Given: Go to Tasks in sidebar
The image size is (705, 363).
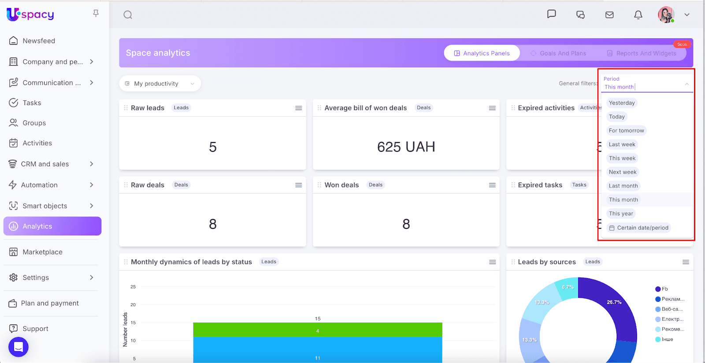Looking at the screenshot, I should (x=32, y=103).
